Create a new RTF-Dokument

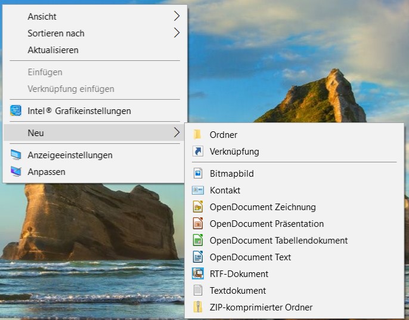tap(295, 274)
